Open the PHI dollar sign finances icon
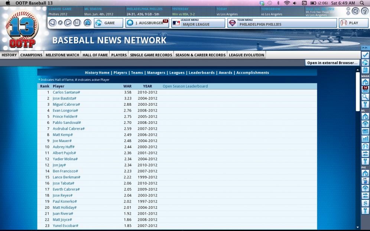This screenshot has height=231, width=370. pyautogui.click(x=365, y=203)
